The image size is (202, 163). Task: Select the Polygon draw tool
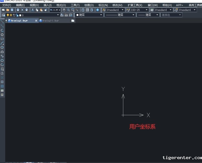coord(2,34)
